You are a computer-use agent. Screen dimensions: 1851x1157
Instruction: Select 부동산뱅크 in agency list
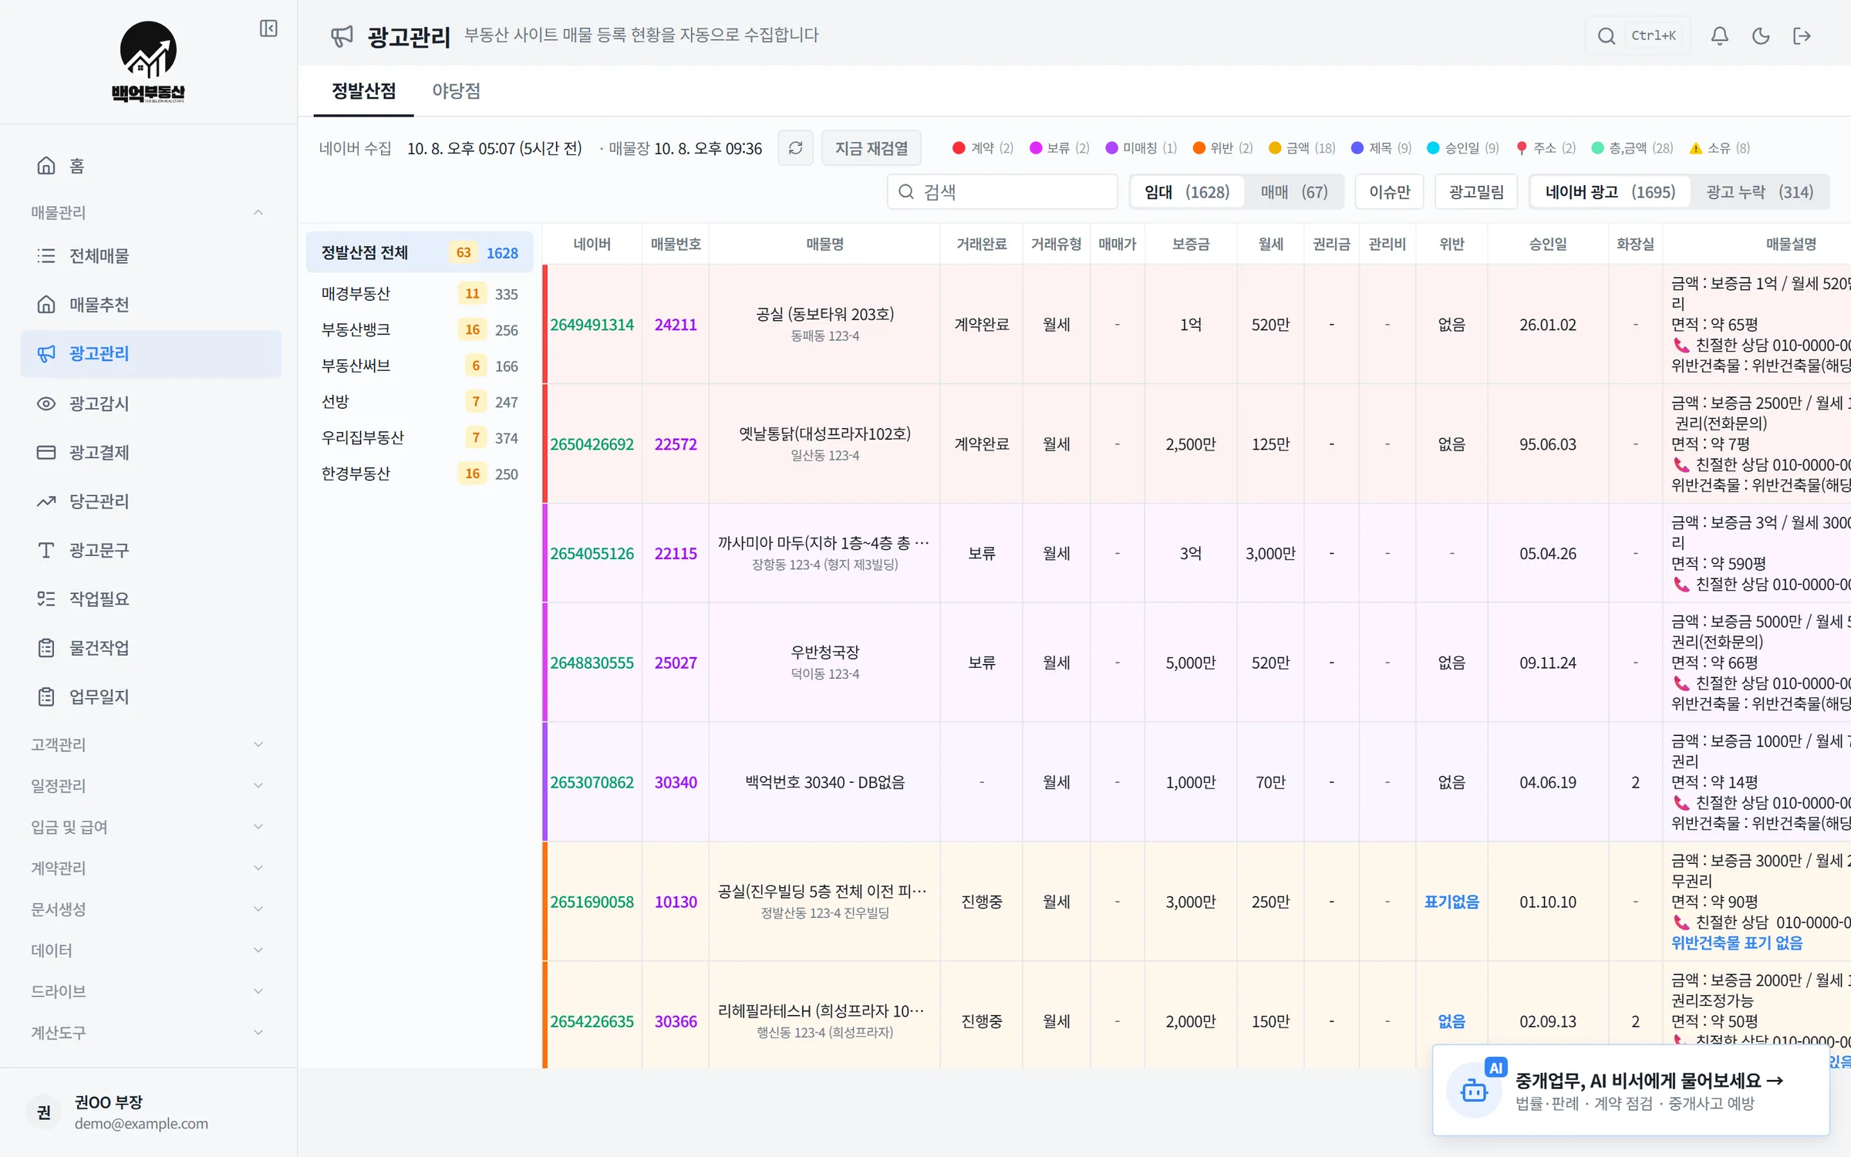click(x=420, y=329)
